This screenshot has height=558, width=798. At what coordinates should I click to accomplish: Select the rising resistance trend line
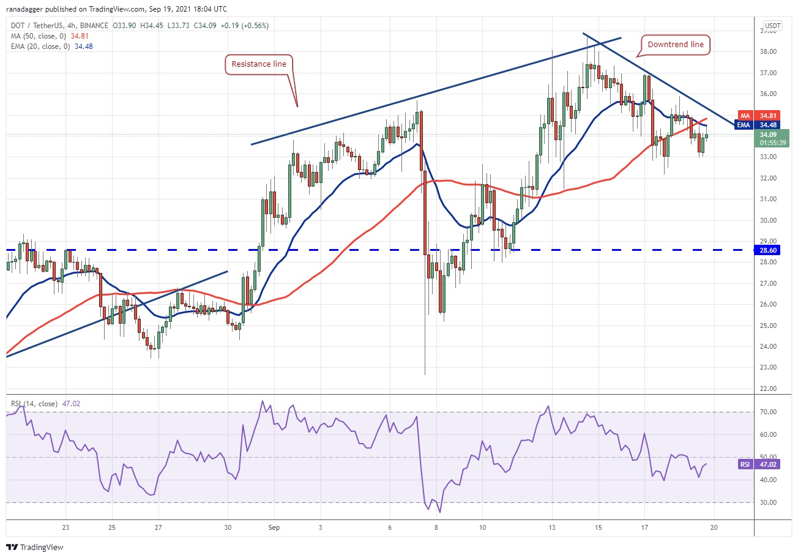click(x=436, y=91)
